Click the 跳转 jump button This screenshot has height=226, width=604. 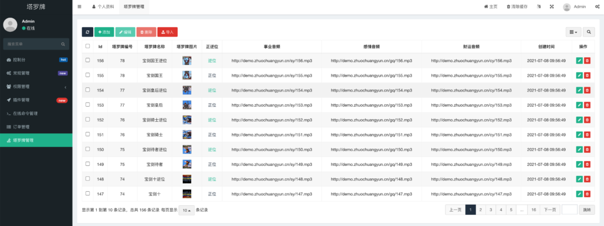point(587,210)
